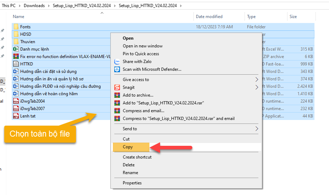Open Downloads in the breadcrumb path
This screenshot has width=329, height=195.
[34, 6]
